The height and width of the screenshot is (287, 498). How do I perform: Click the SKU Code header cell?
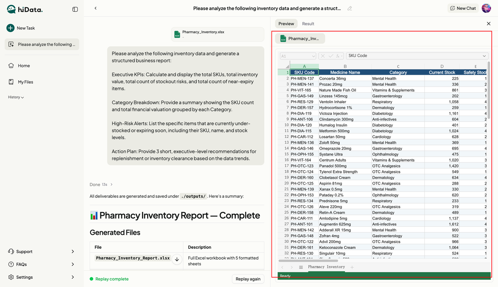304,72
